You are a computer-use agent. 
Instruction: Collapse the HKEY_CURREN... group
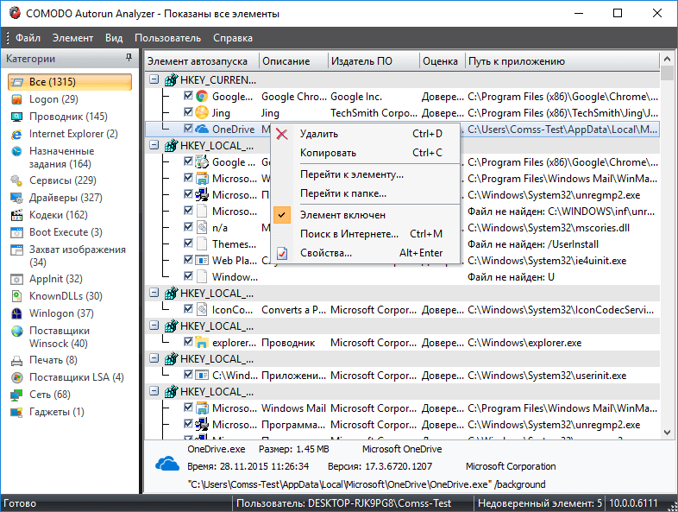(154, 79)
